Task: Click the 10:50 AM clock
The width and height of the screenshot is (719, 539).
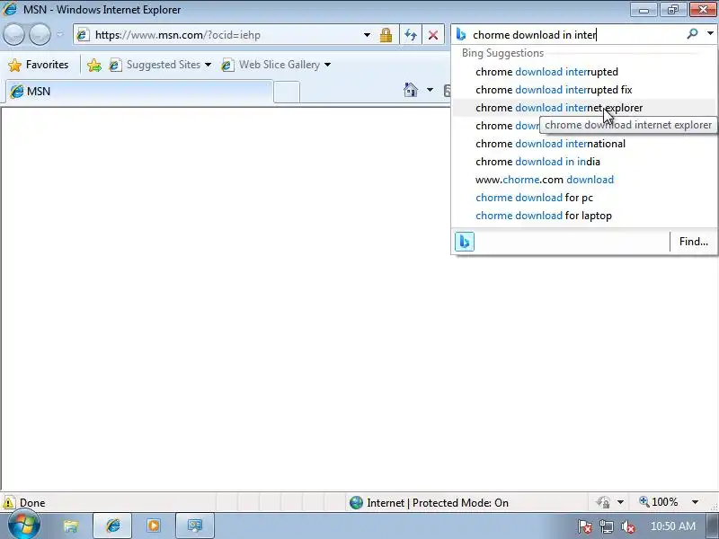Action: 672,526
